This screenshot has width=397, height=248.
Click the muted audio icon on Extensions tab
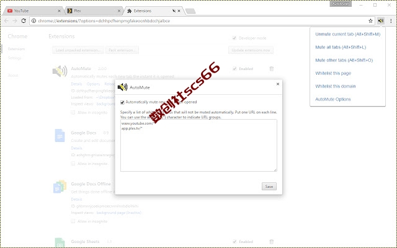[174, 11]
